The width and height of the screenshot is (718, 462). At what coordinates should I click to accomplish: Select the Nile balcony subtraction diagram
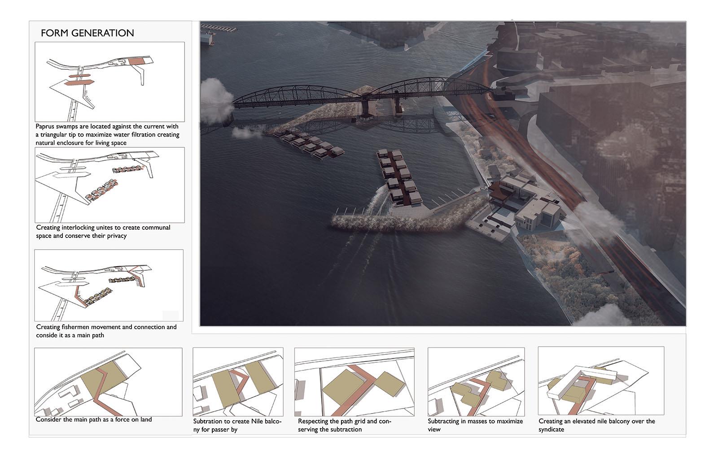coord(238,382)
